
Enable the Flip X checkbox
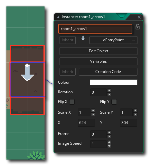point(72,102)
